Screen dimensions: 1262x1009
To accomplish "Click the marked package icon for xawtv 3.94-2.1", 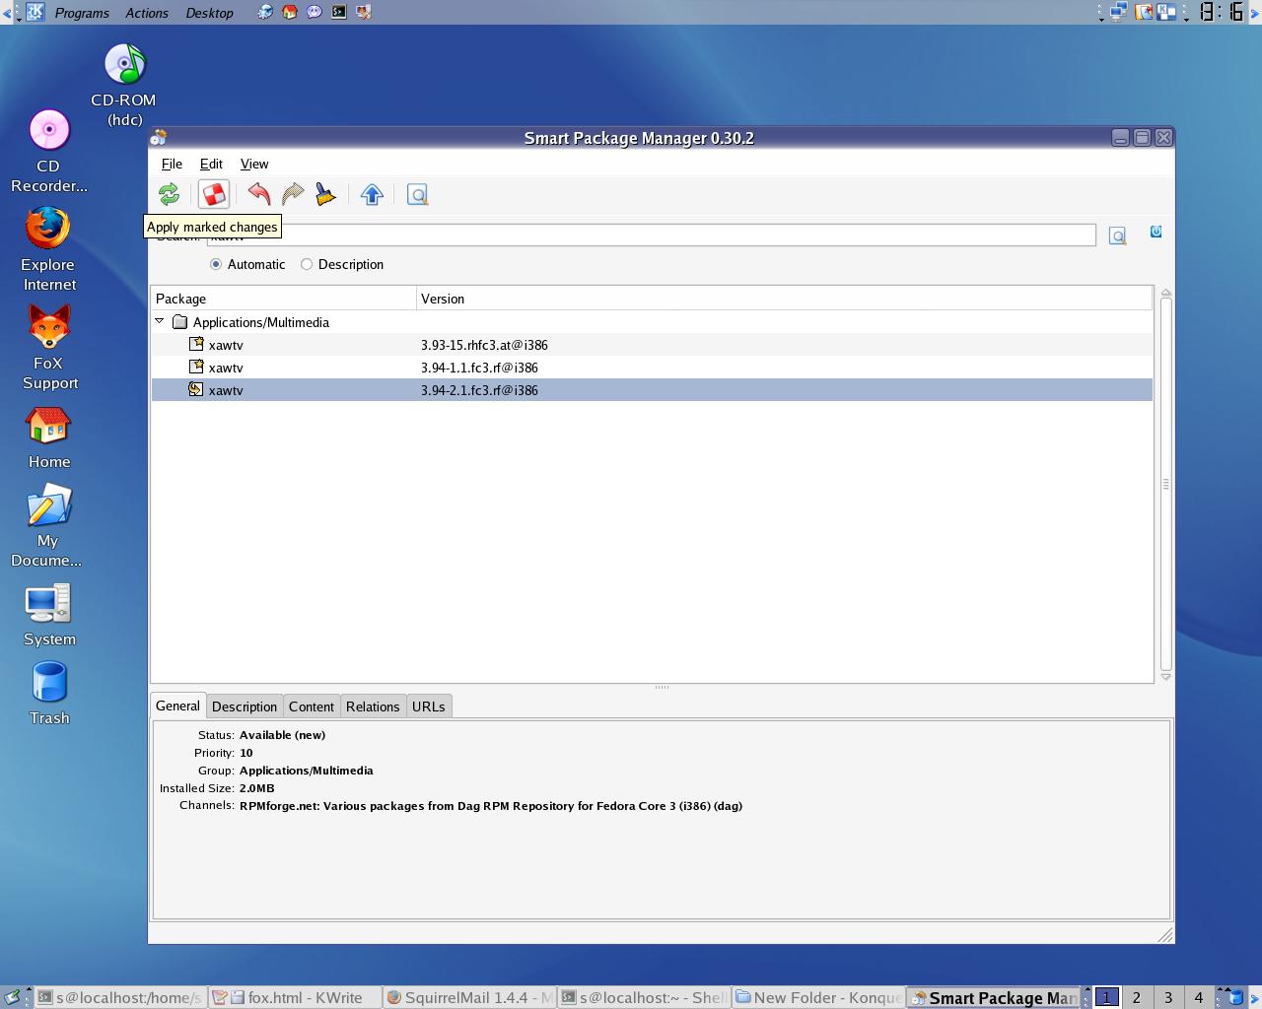I will 196,389.
